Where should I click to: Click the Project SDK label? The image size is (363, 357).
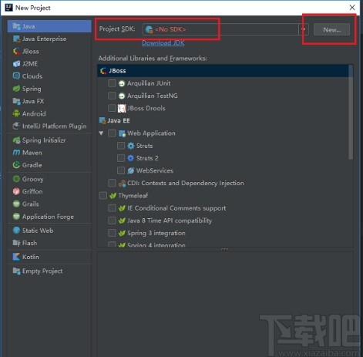click(x=117, y=29)
